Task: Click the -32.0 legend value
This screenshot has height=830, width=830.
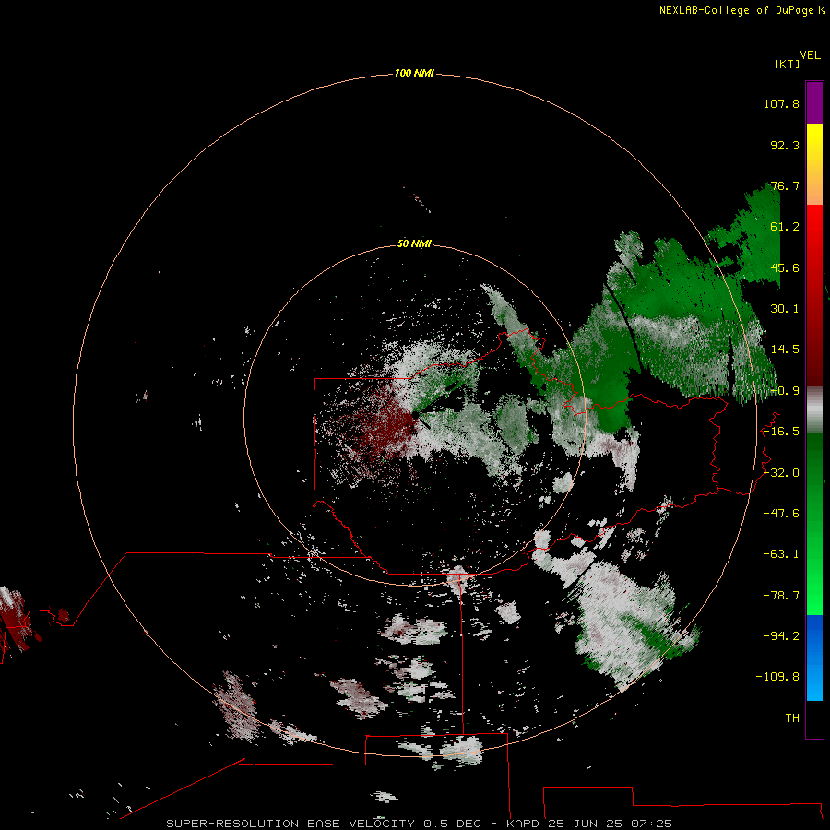Action: click(781, 473)
